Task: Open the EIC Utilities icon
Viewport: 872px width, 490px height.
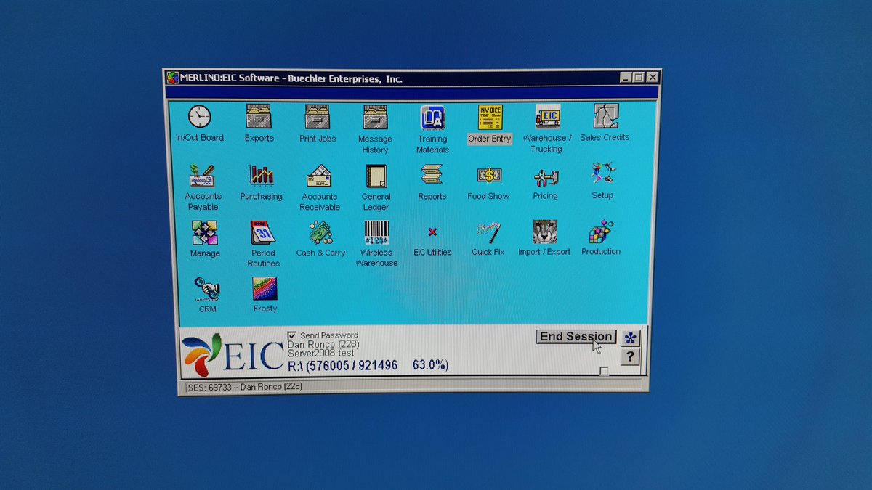Action: click(x=432, y=232)
